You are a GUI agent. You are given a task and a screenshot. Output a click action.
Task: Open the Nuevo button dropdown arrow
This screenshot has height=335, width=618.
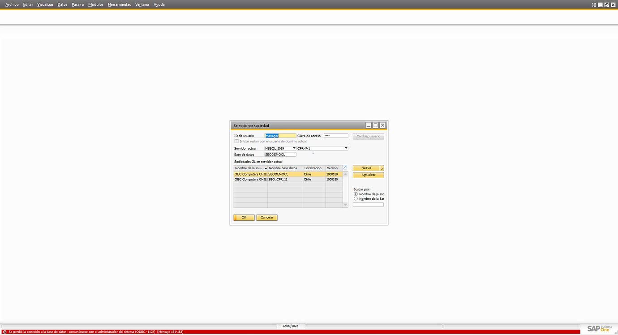(382, 168)
